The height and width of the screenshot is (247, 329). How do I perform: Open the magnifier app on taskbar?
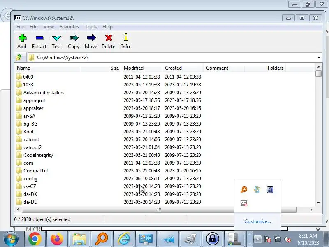pyautogui.click(x=102, y=239)
